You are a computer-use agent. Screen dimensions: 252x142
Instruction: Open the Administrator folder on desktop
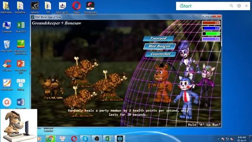pyautogui.click(x=6, y=7)
